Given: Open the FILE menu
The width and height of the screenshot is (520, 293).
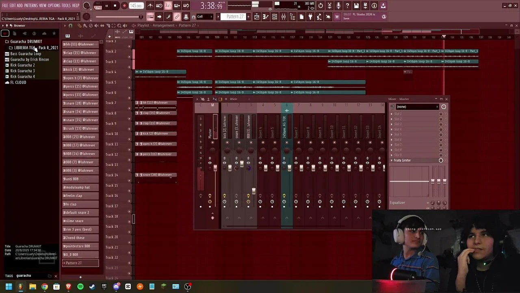Looking at the screenshot, I should 5,6.
